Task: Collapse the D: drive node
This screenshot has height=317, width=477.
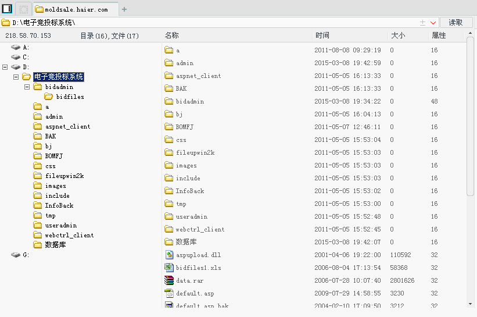Action: tap(5, 67)
